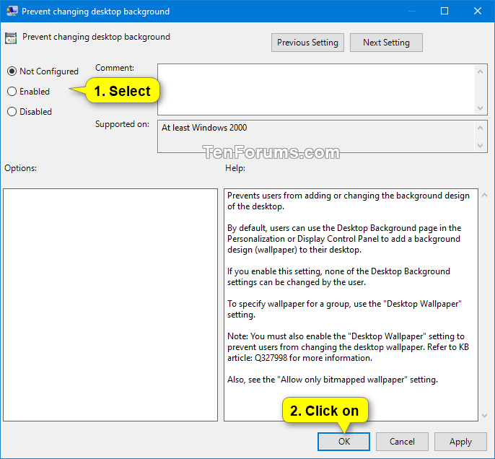Click the policy setting icon beside heading
Viewport: 495px width, 459px height.
[x=11, y=38]
